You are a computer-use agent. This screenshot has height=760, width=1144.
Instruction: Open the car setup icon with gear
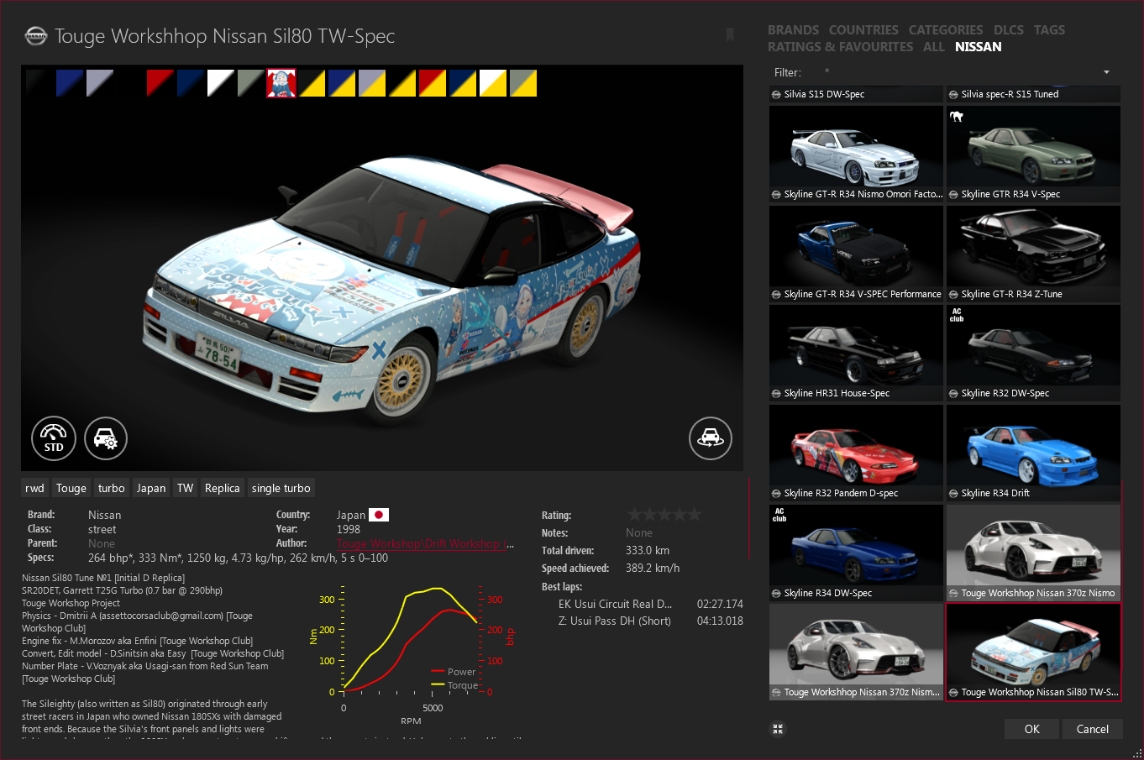point(106,438)
